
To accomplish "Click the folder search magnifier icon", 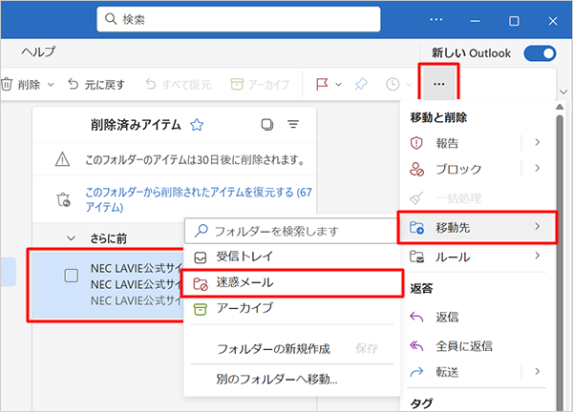I will click(x=201, y=231).
